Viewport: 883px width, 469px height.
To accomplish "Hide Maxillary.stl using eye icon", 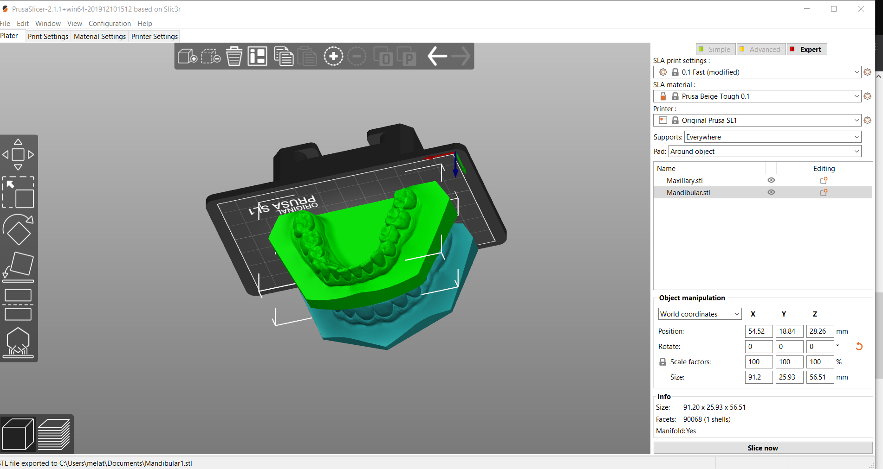I will tap(771, 180).
